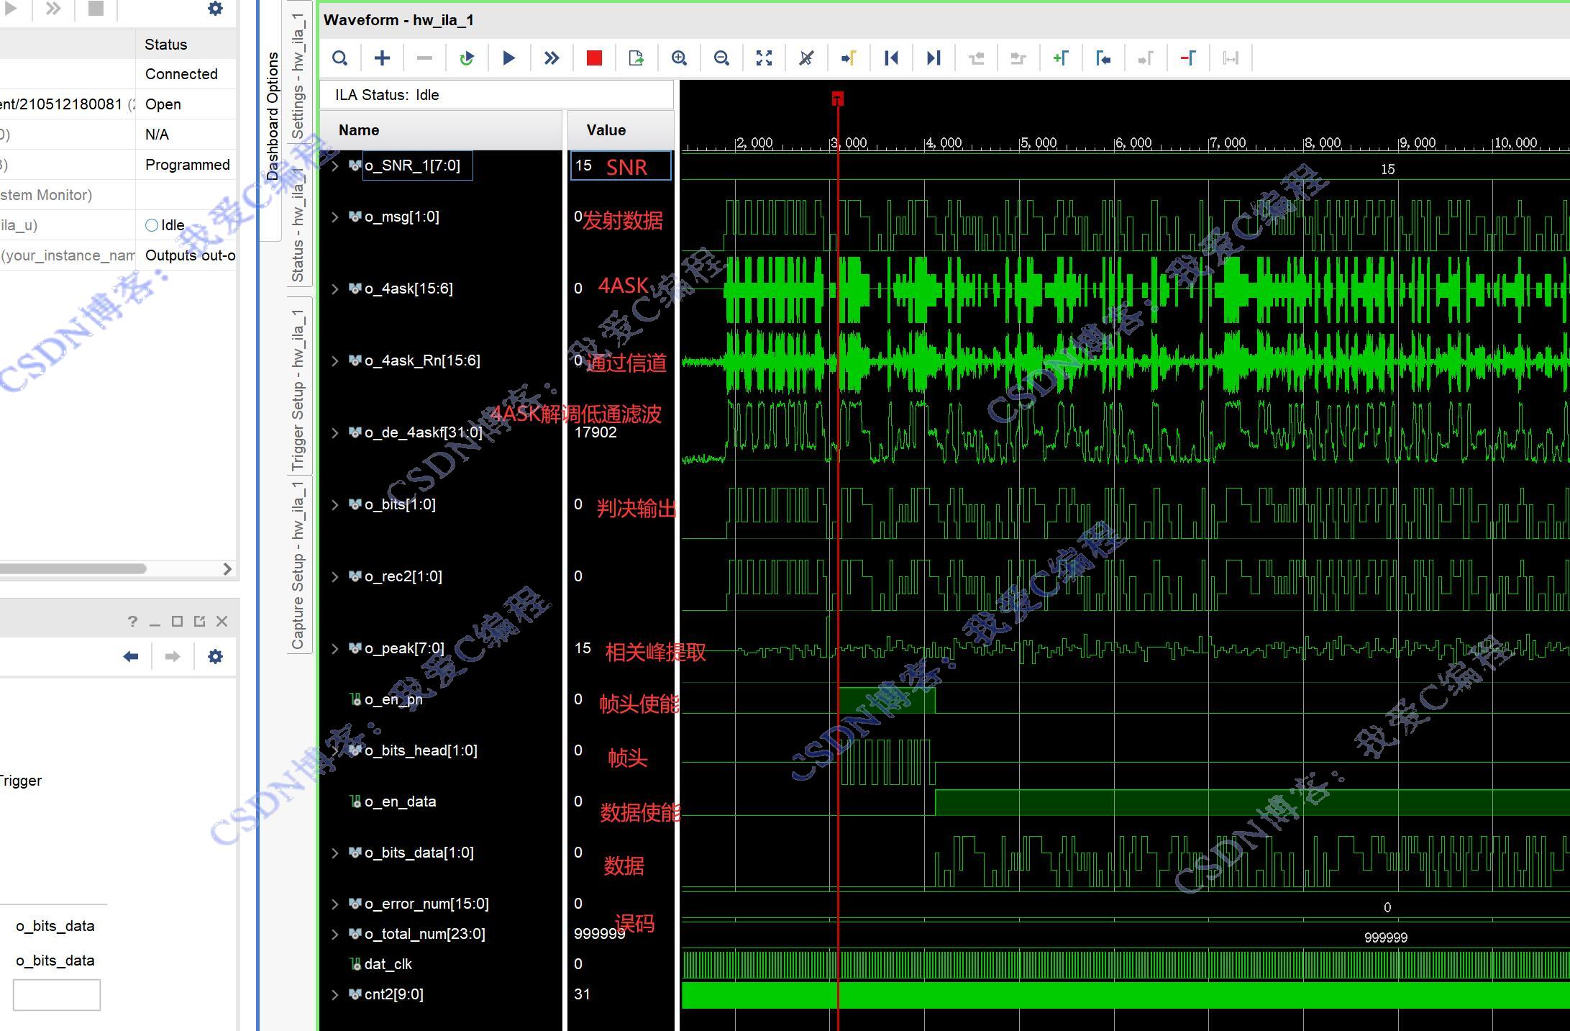
Task: Open the Capture Setup - hw_ila_1 tab
Action: (298, 565)
